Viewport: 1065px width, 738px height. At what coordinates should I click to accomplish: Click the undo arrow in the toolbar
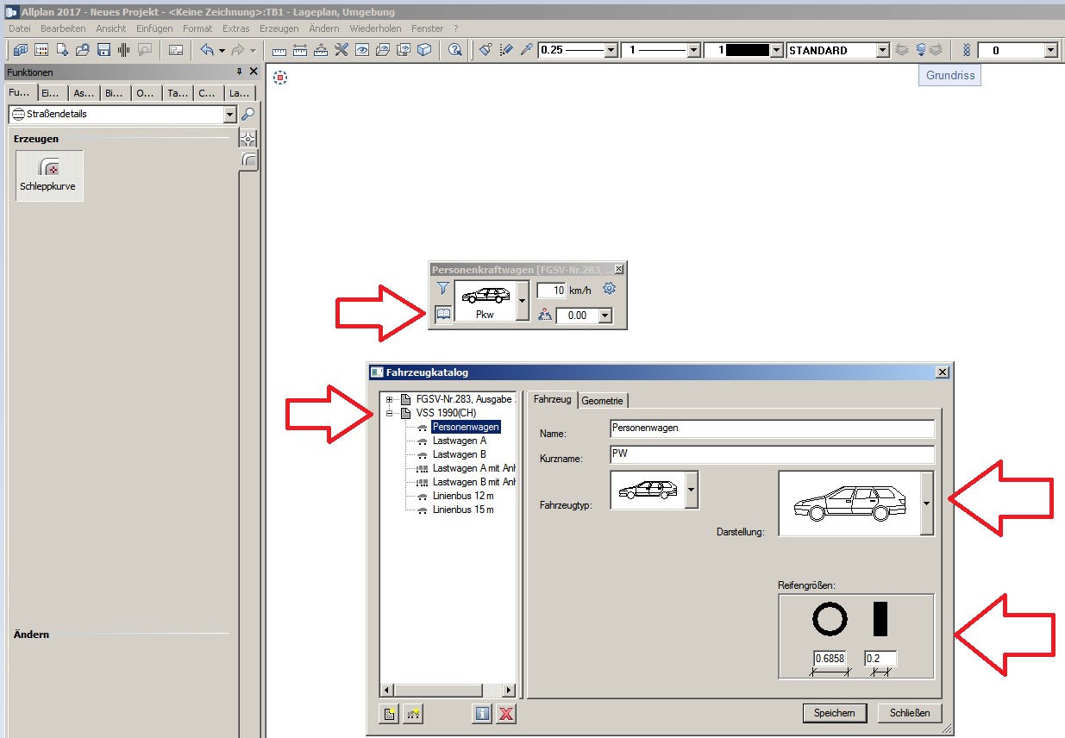click(206, 50)
